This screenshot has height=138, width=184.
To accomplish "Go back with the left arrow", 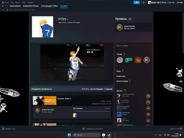I will (x=3, y=6).
